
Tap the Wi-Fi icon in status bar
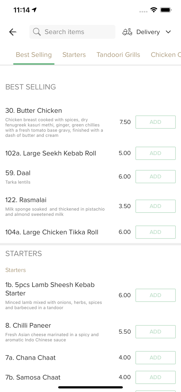tap(154, 10)
